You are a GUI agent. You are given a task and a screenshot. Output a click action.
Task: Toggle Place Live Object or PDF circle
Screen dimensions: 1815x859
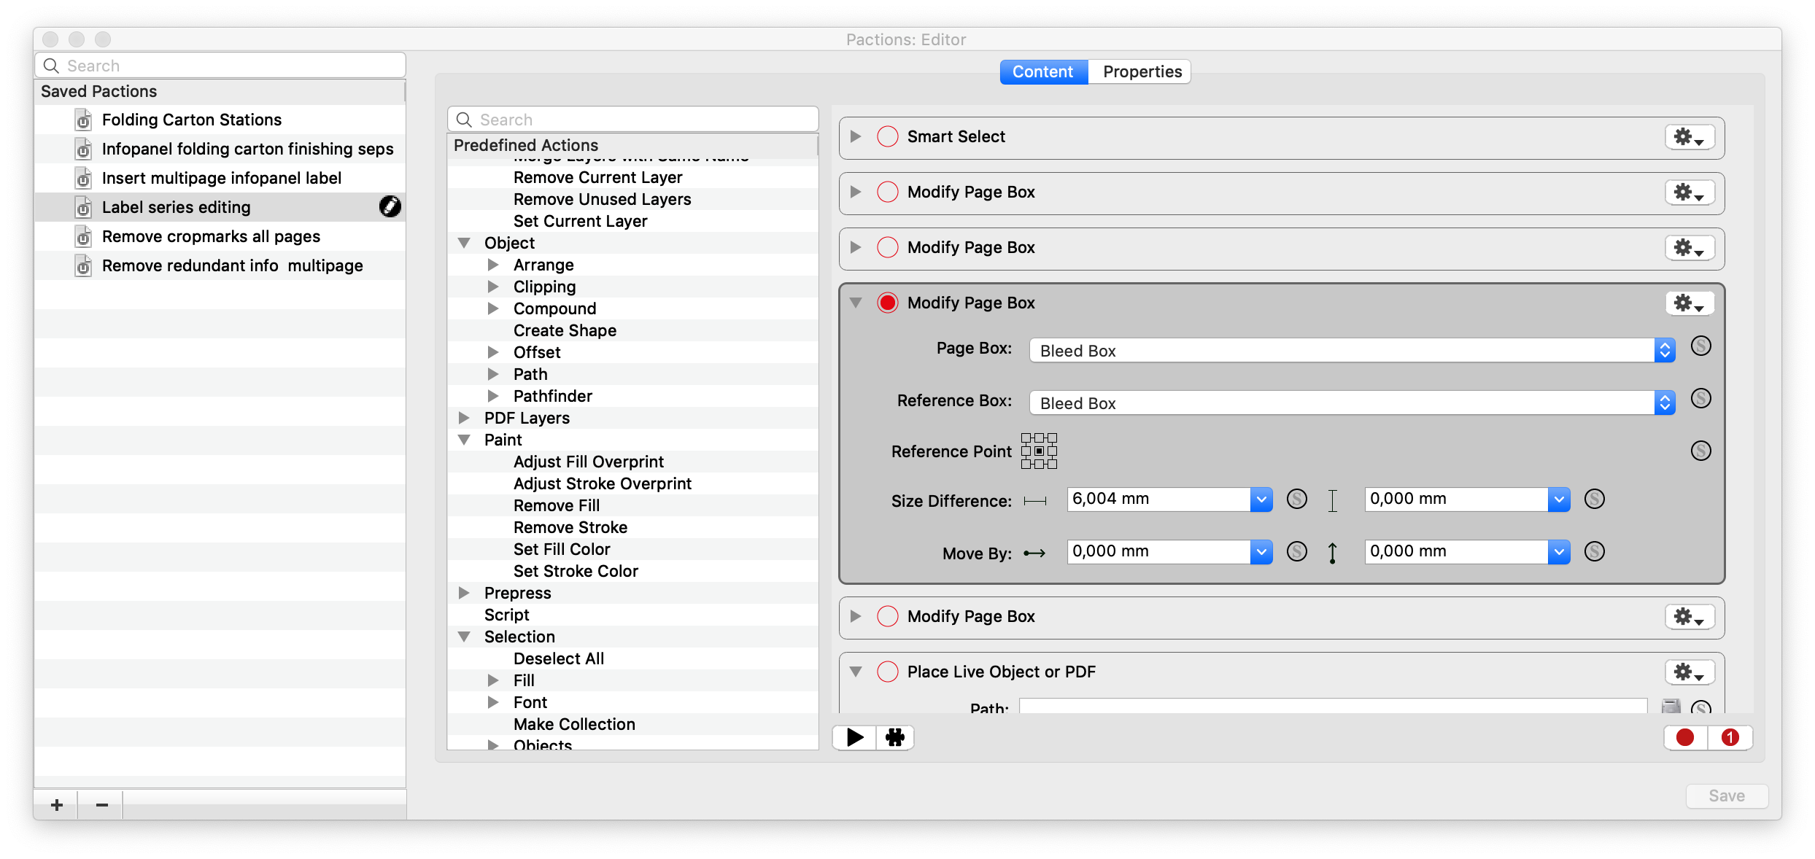click(x=887, y=672)
